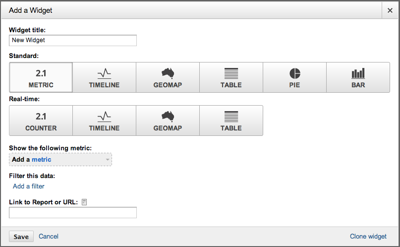Select the Standard Metric widget type
Viewport: 400px width, 247px height.
[x=41, y=77]
